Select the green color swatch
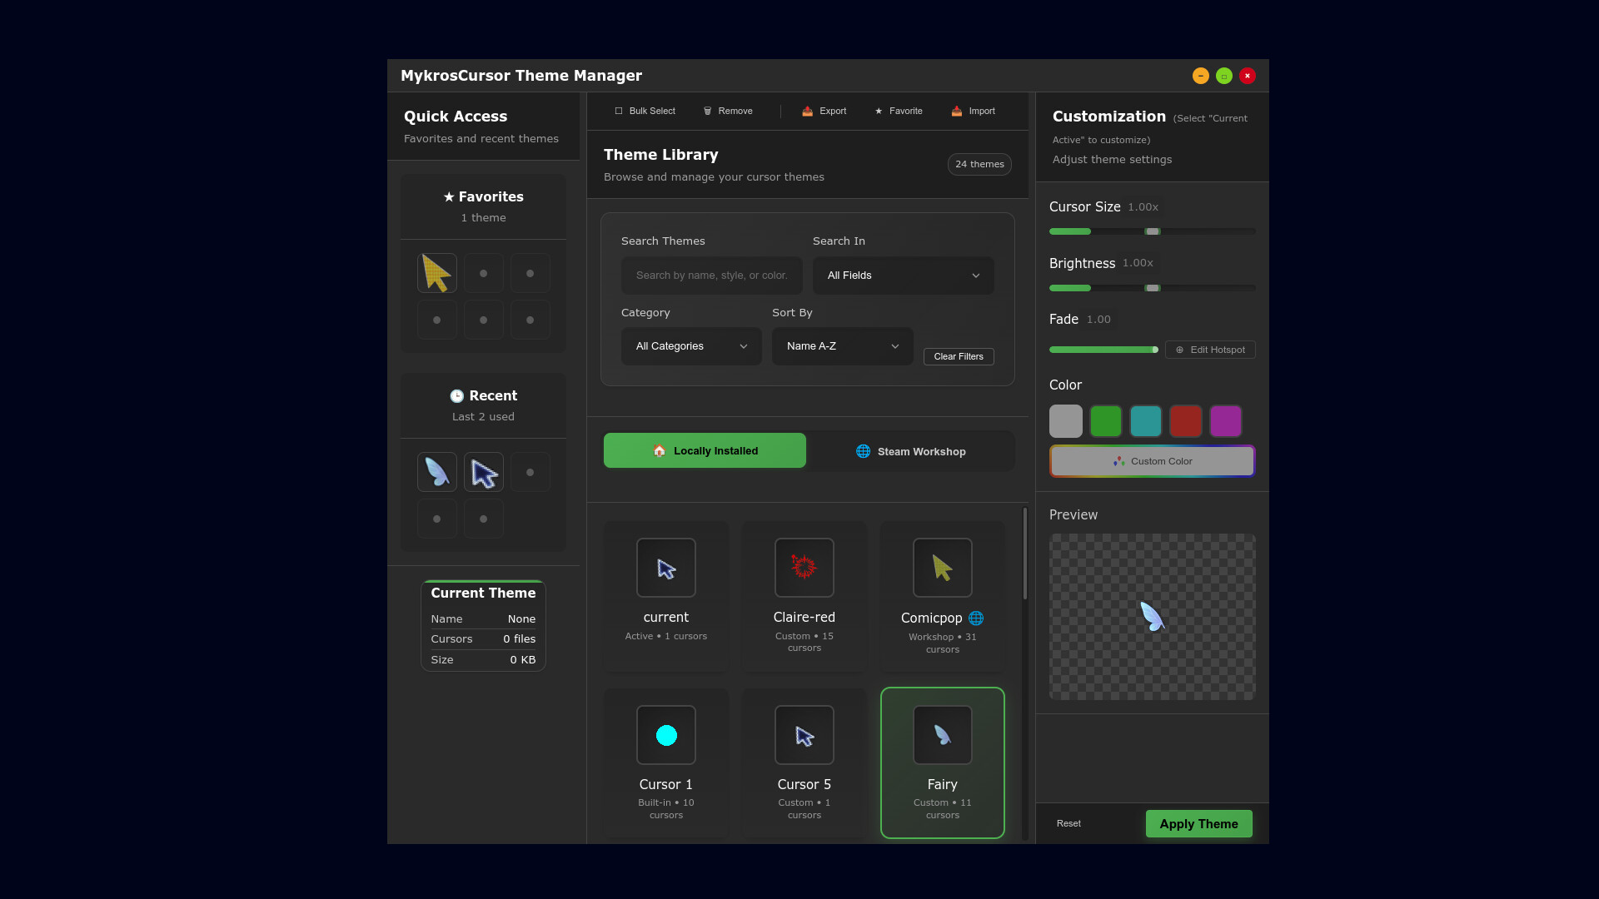The image size is (1599, 899). [1105, 420]
